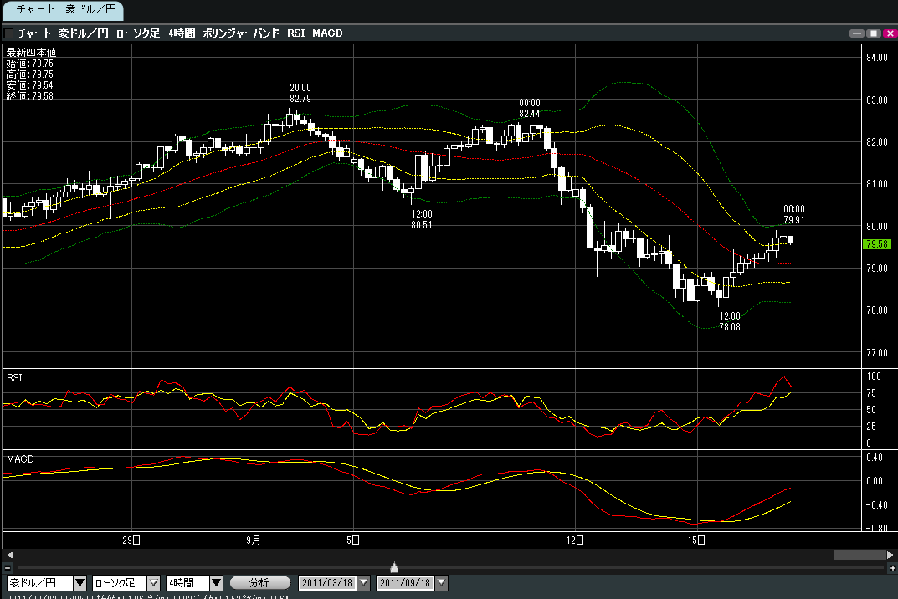Expand the ローソク足 chart type dropdown
The height and width of the screenshot is (599, 898).
pos(154,583)
